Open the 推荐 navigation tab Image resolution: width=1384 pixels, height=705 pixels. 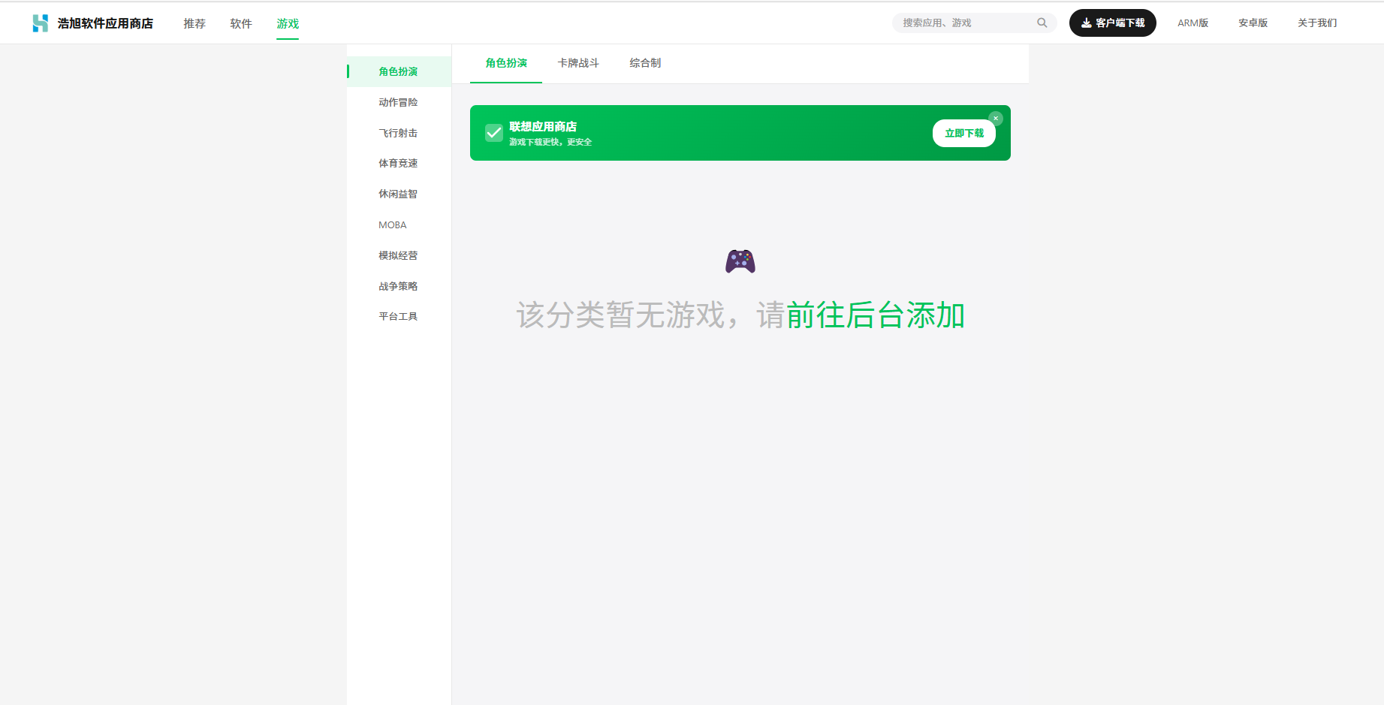194,23
